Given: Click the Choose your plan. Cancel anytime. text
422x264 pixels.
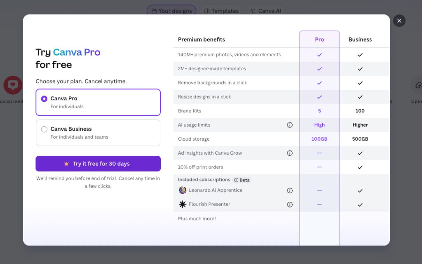Looking at the screenshot, I should [x=81, y=81].
